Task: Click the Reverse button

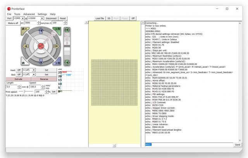Action: [44, 79]
